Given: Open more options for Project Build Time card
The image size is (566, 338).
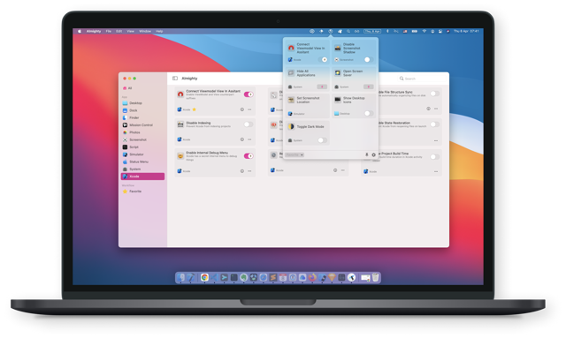Looking at the screenshot, I should (436, 171).
